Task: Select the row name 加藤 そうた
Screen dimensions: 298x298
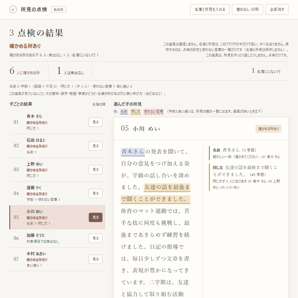Action: point(36,235)
